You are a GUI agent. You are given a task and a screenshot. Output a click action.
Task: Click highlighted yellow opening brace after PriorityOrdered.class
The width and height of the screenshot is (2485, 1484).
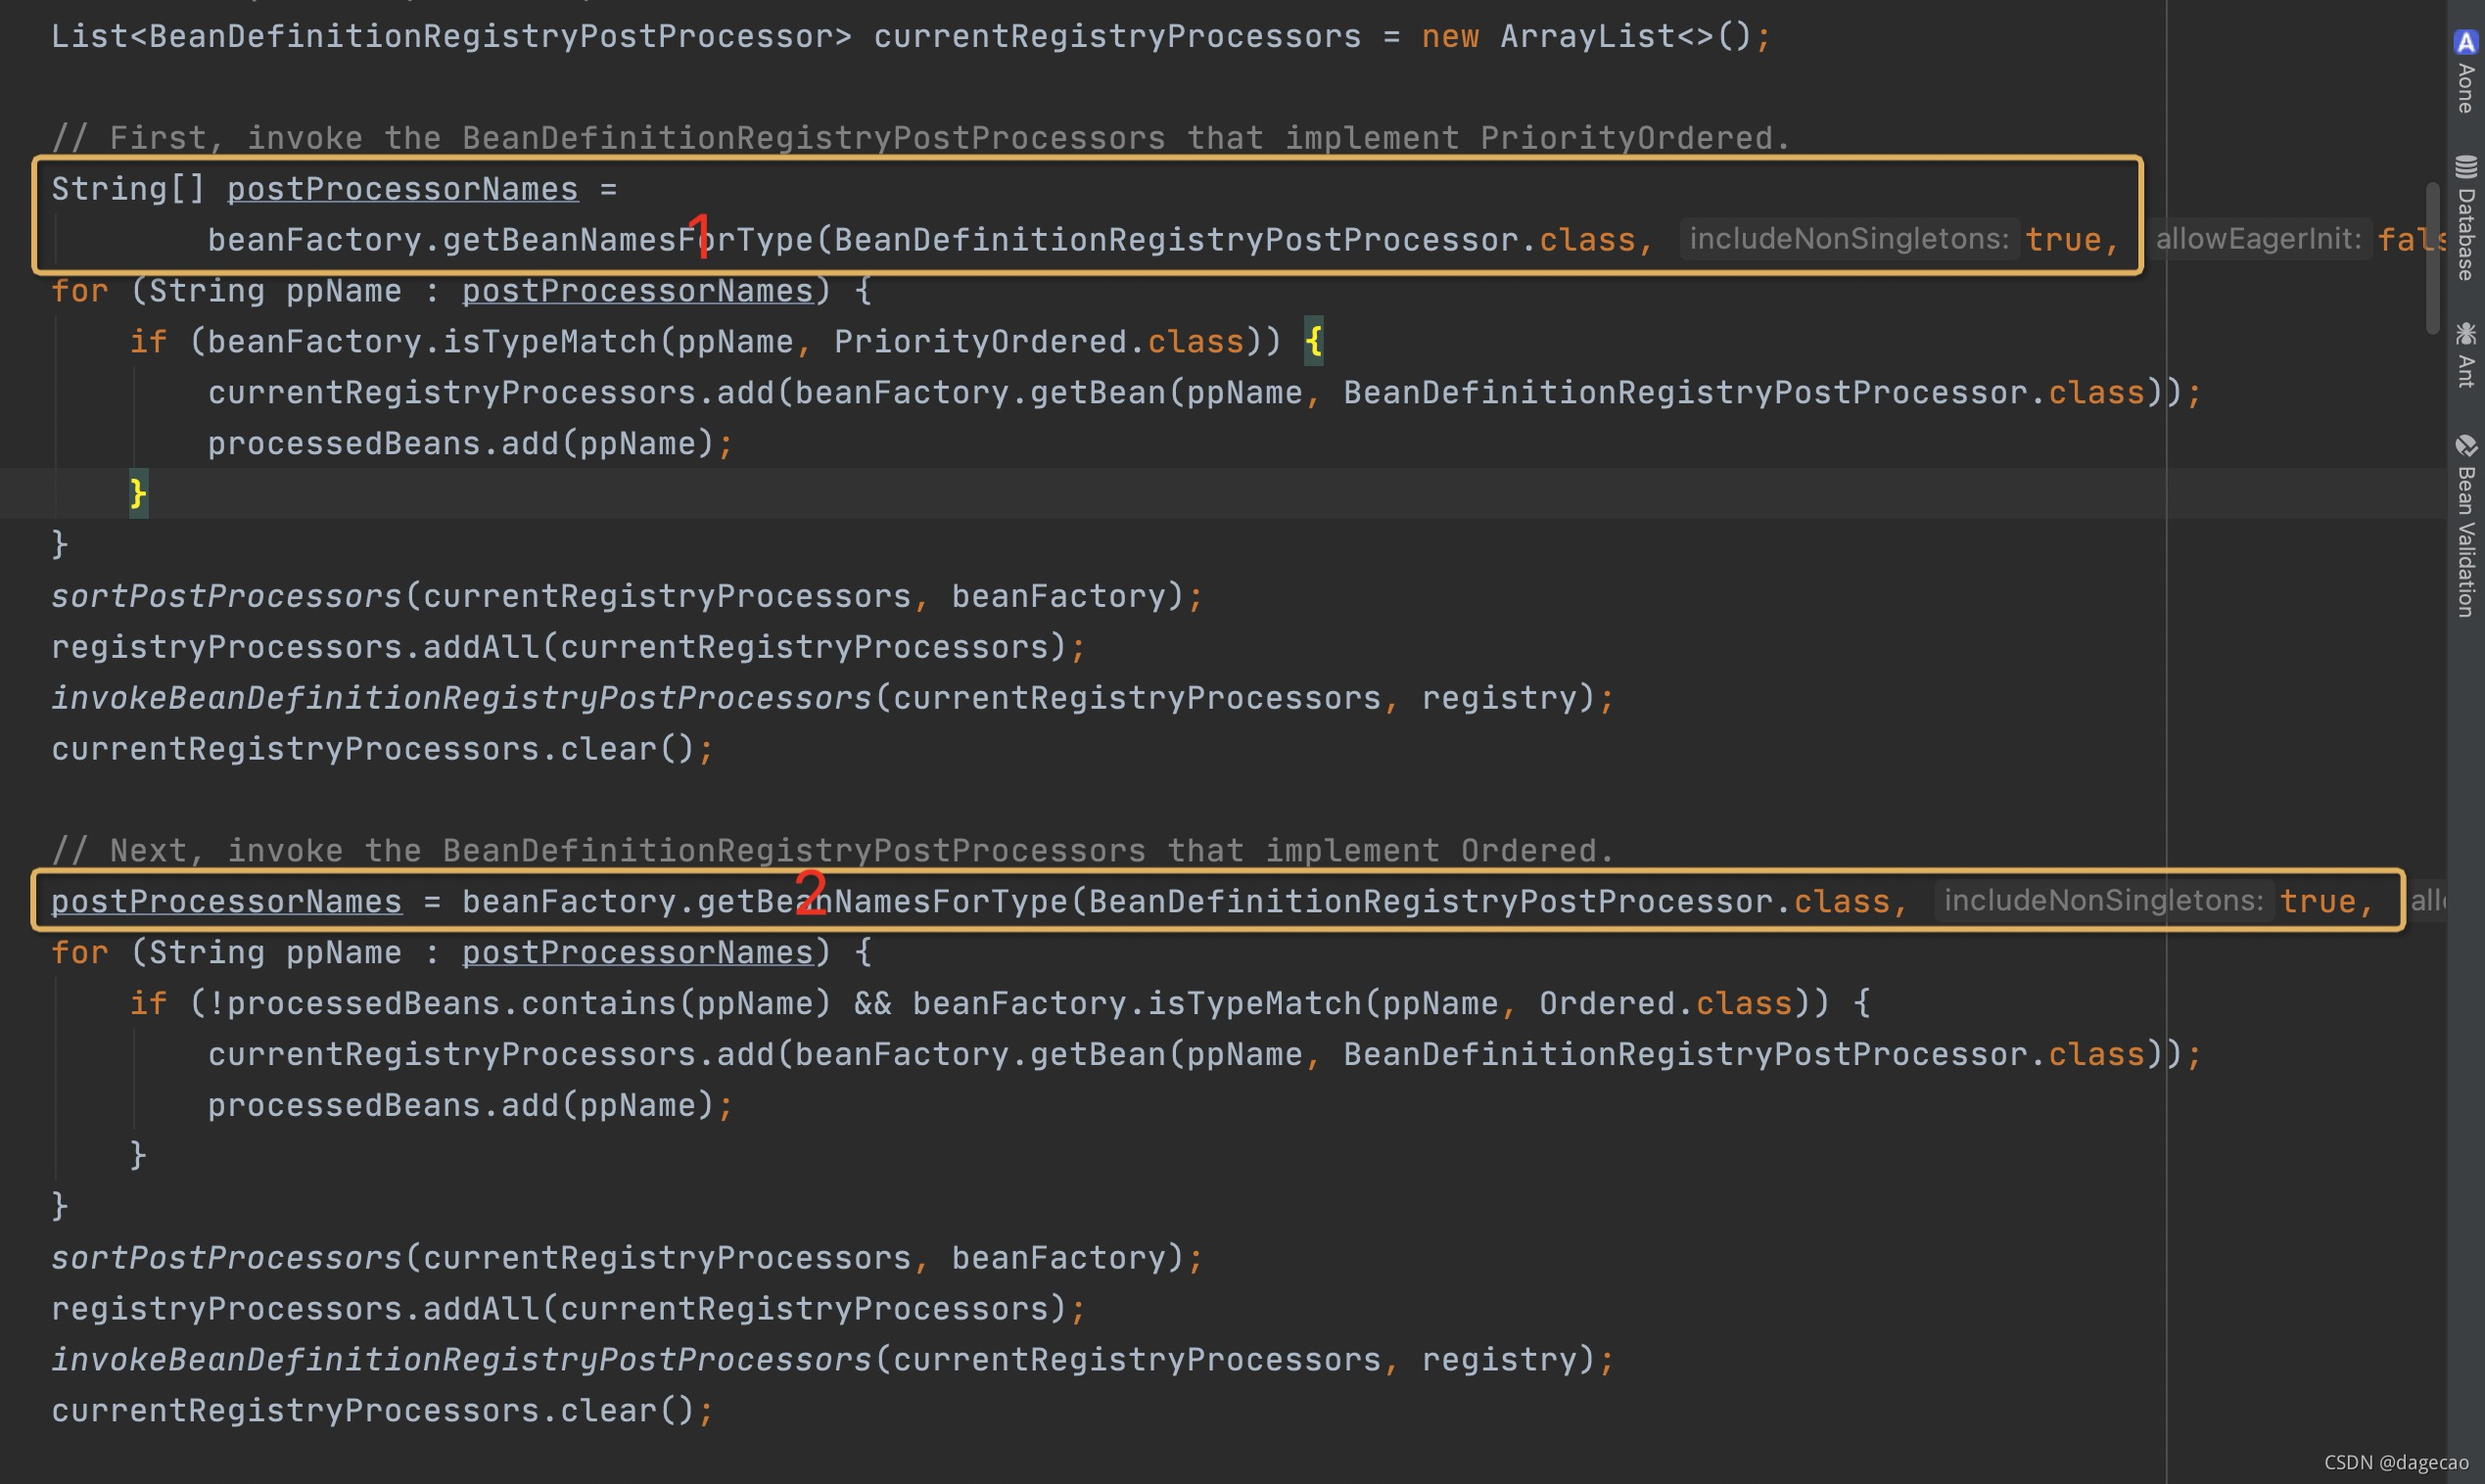coord(1313,341)
